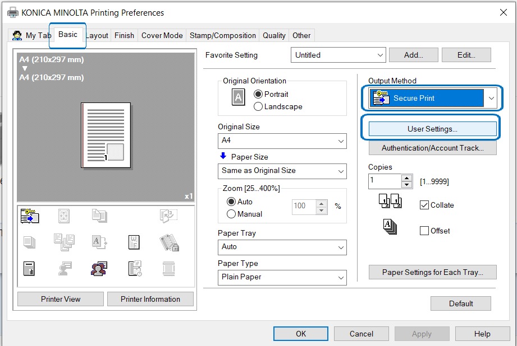The width and height of the screenshot is (517, 346).
Task: Open the Output Method dropdown
Action: pos(491,98)
